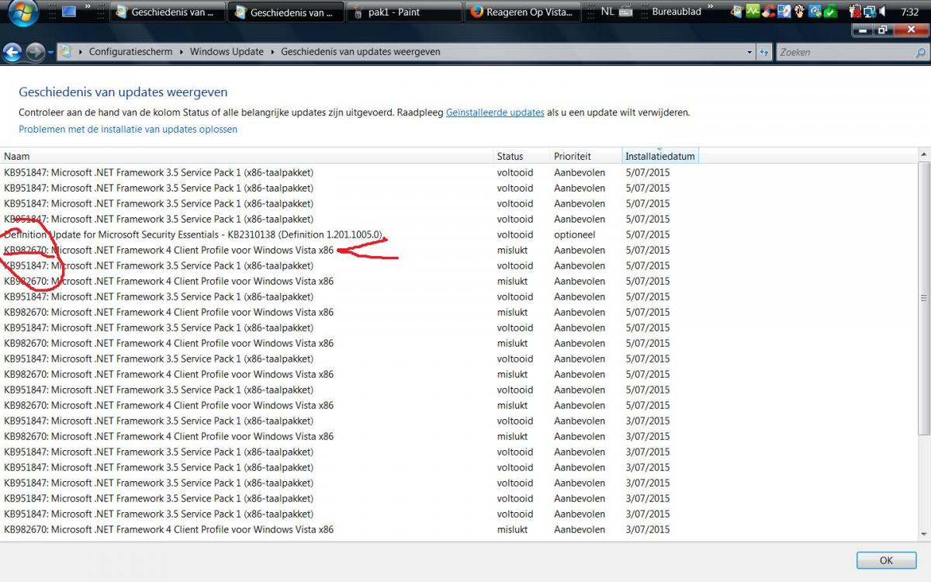This screenshot has width=931, height=582.
Task: Open the green activity monitor tray icon
Action: pyautogui.click(x=753, y=12)
